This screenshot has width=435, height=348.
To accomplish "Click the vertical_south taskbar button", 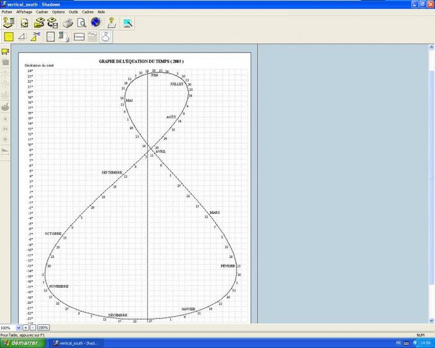I will (75, 344).
